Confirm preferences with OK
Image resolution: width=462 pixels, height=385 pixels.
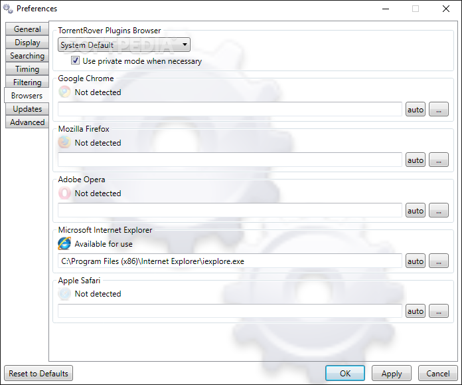(x=345, y=373)
